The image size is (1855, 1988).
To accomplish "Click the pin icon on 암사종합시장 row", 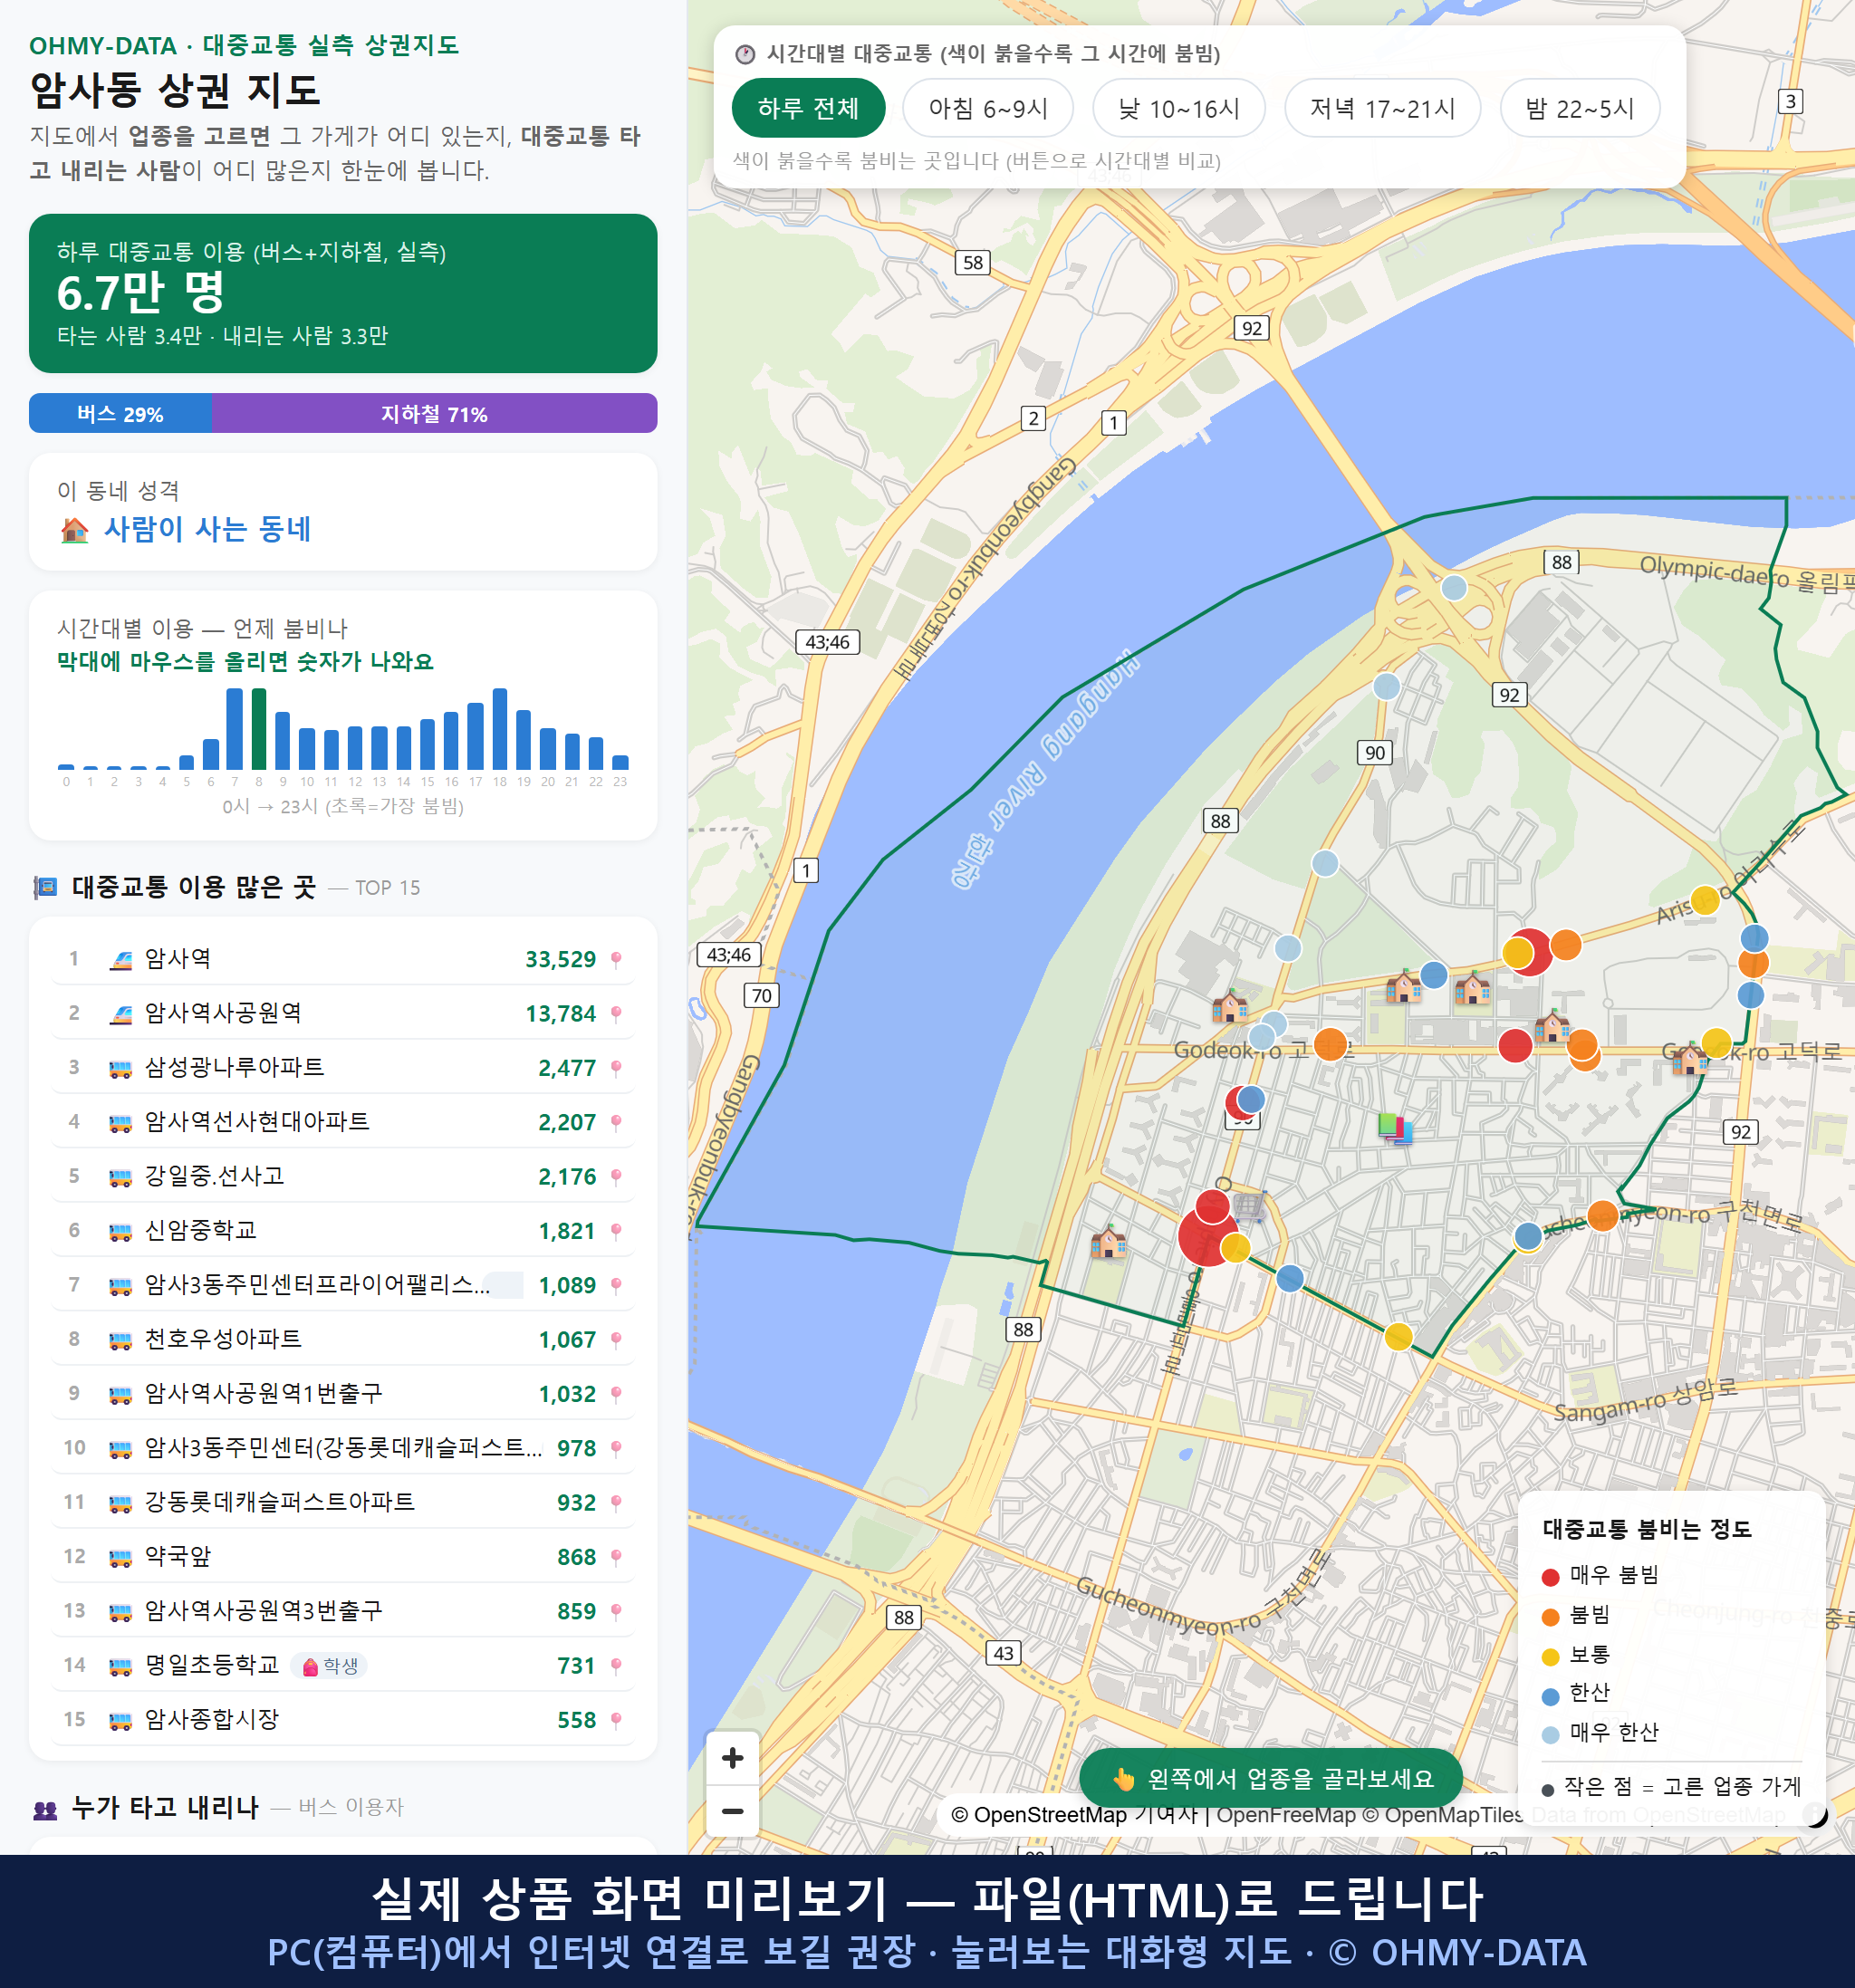I will (616, 1719).
